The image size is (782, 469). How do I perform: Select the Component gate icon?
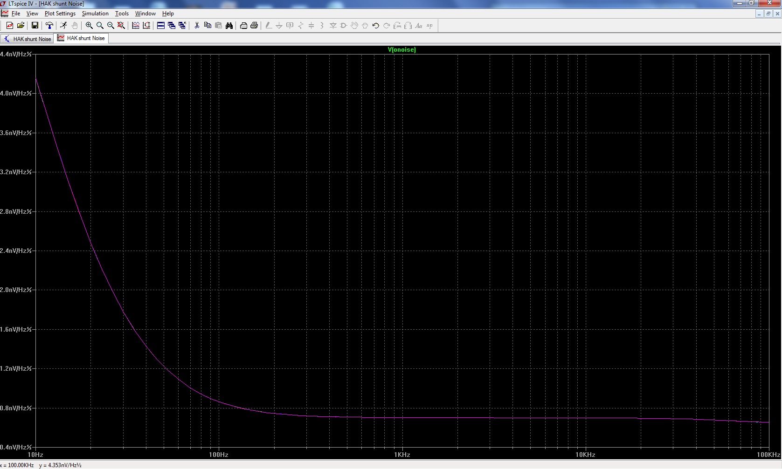(x=344, y=26)
